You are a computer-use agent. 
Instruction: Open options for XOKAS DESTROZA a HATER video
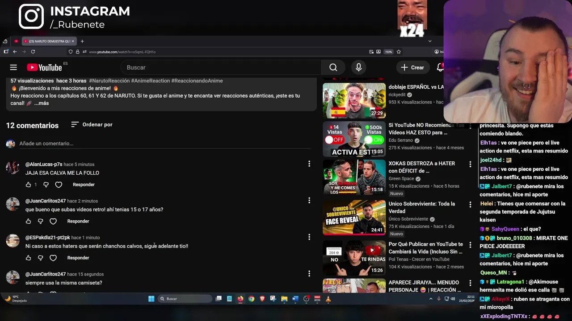(470, 165)
